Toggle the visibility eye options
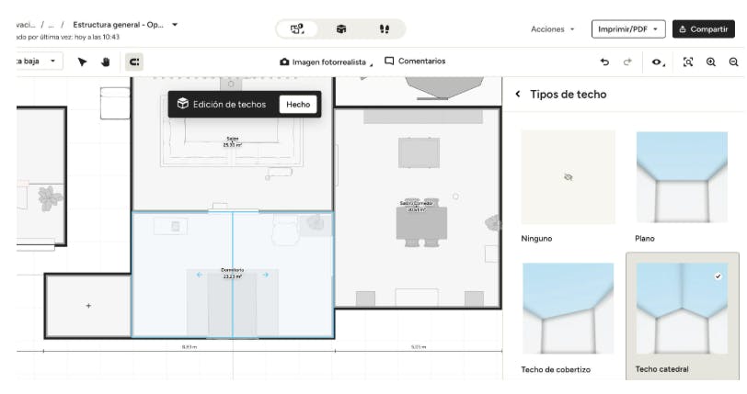The width and height of the screenshot is (747, 394). point(658,62)
